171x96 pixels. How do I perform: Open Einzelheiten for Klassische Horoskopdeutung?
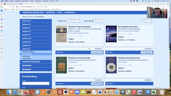click(149, 80)
